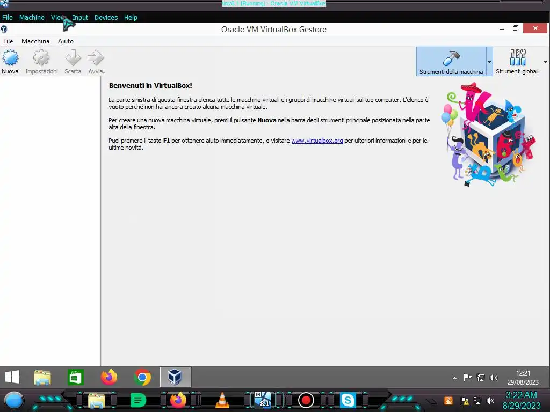Open Windows Store in guest taskbar
This screenshot has width=550, height=412.
75,377
